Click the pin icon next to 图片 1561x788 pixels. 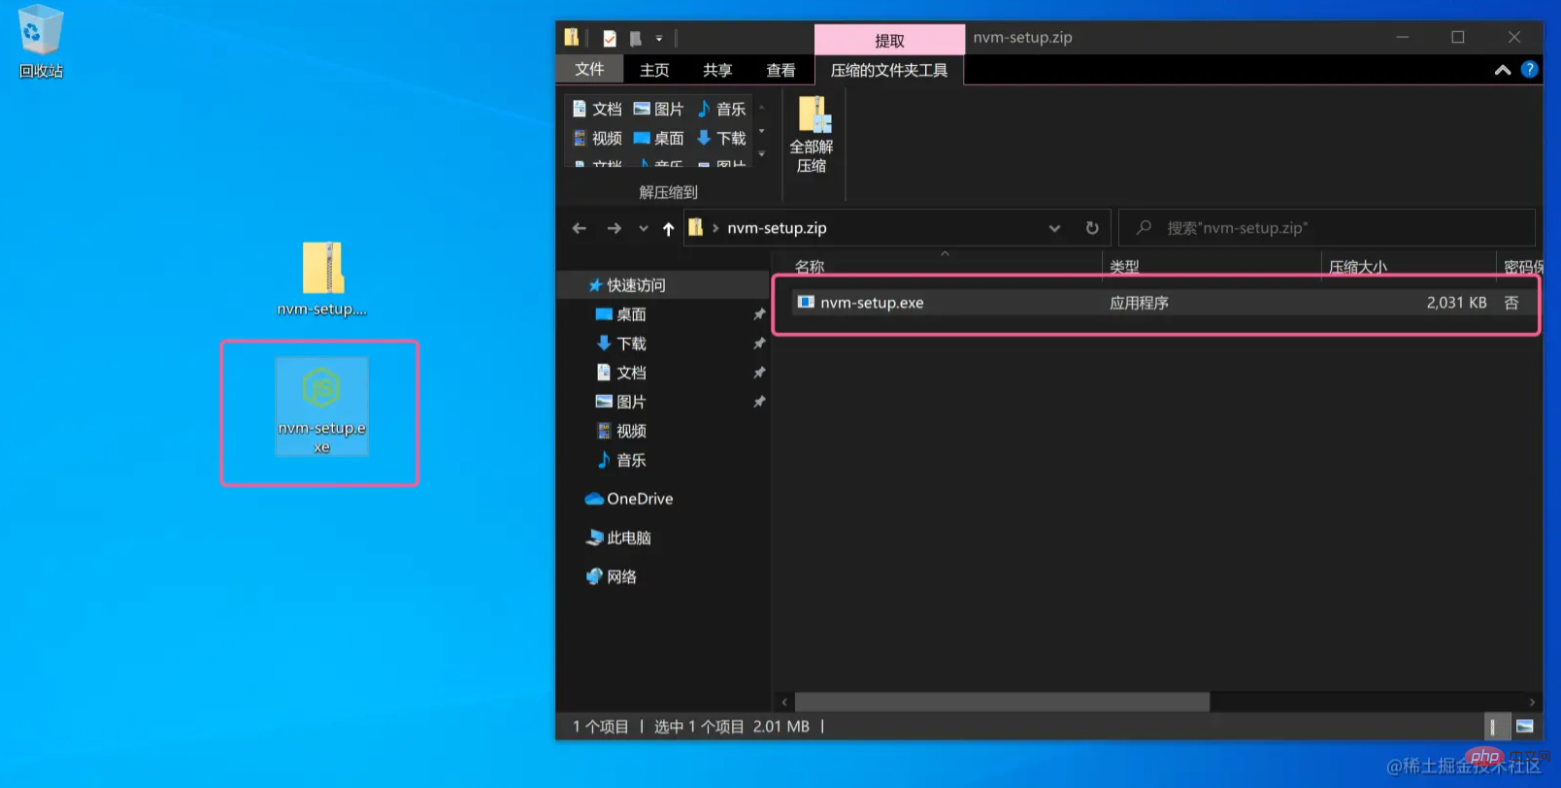759,402
